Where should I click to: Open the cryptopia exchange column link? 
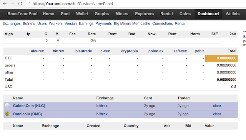(130, 51)
